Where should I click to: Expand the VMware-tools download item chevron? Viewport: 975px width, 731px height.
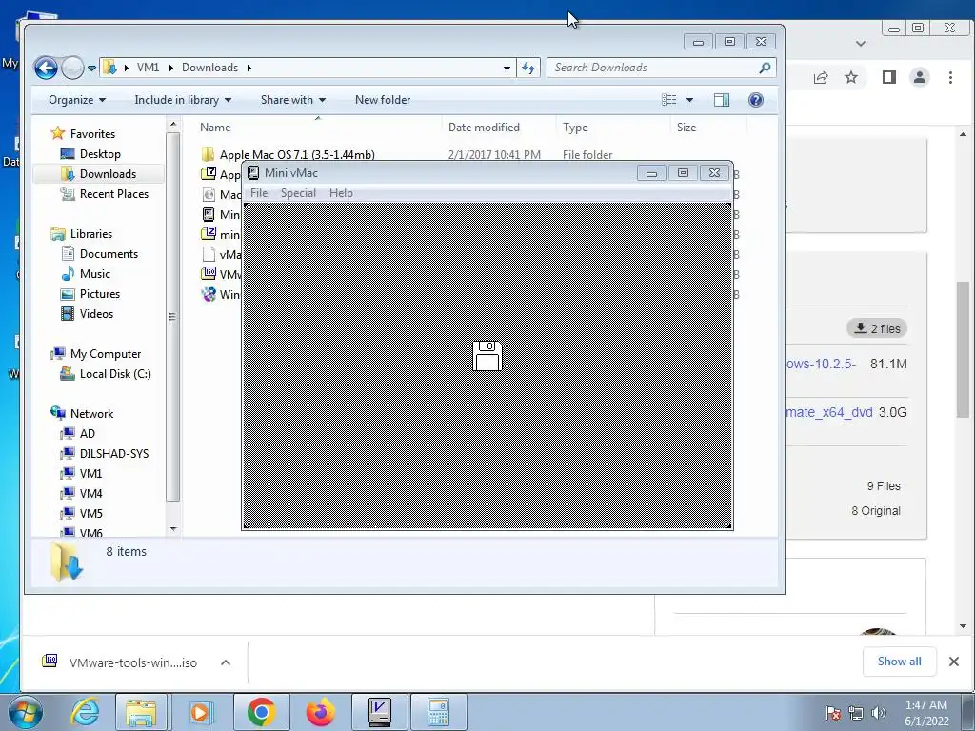coord(226,662)
